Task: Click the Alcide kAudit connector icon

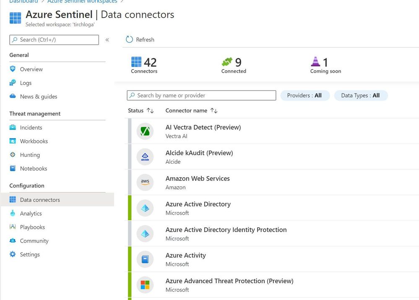Action: tap(145, 157)
